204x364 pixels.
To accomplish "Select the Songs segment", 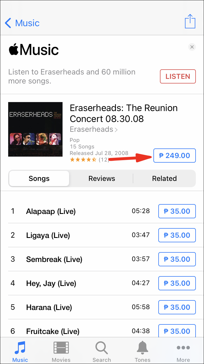I will pyautogui.click(x=39, y=178).
